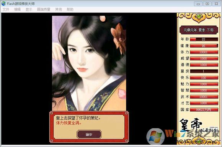Click the text 皇上去探望了怀孕的箫妃。
The width and height of the screenshot is (222, 147).
78,118
